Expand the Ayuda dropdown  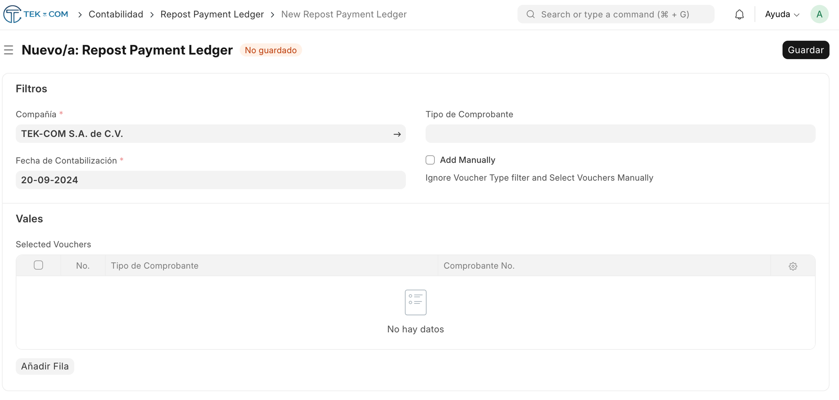(782, 14)
